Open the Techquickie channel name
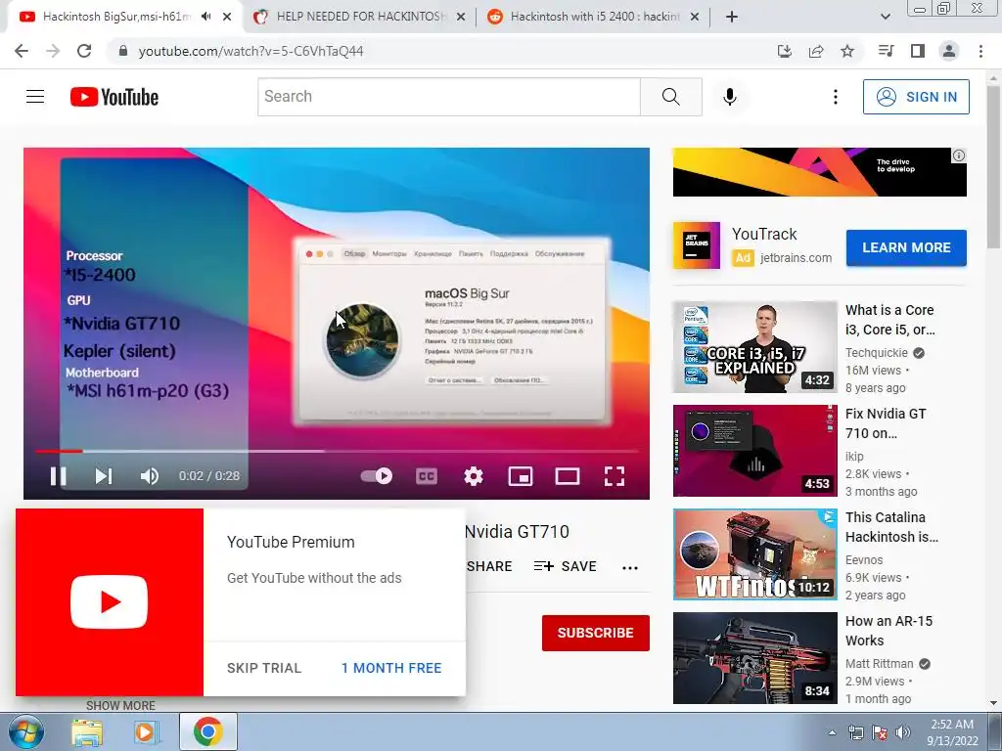Screen dimensions: 1002x751 pyautogui.click(x=876, y=352)
